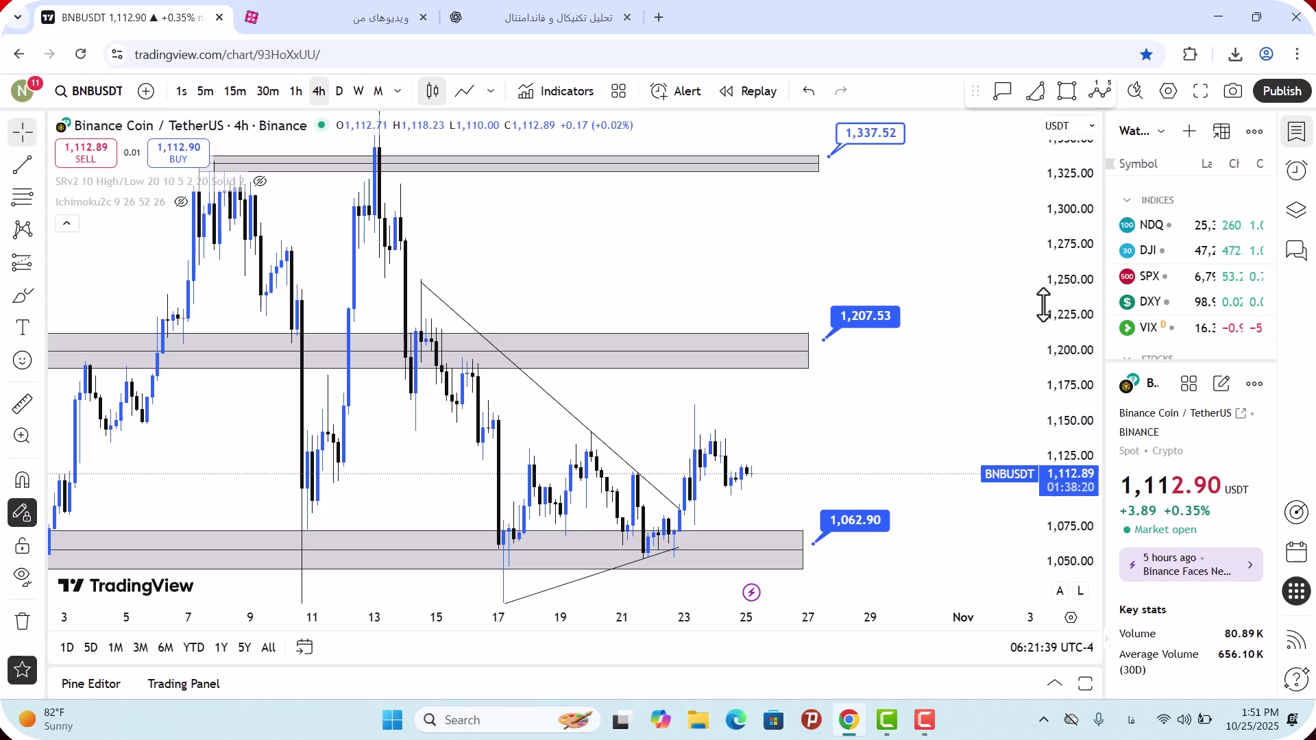Select the 4h timeframe
This screenshot has height=740, width=1316.
click(x=319, y=91)
